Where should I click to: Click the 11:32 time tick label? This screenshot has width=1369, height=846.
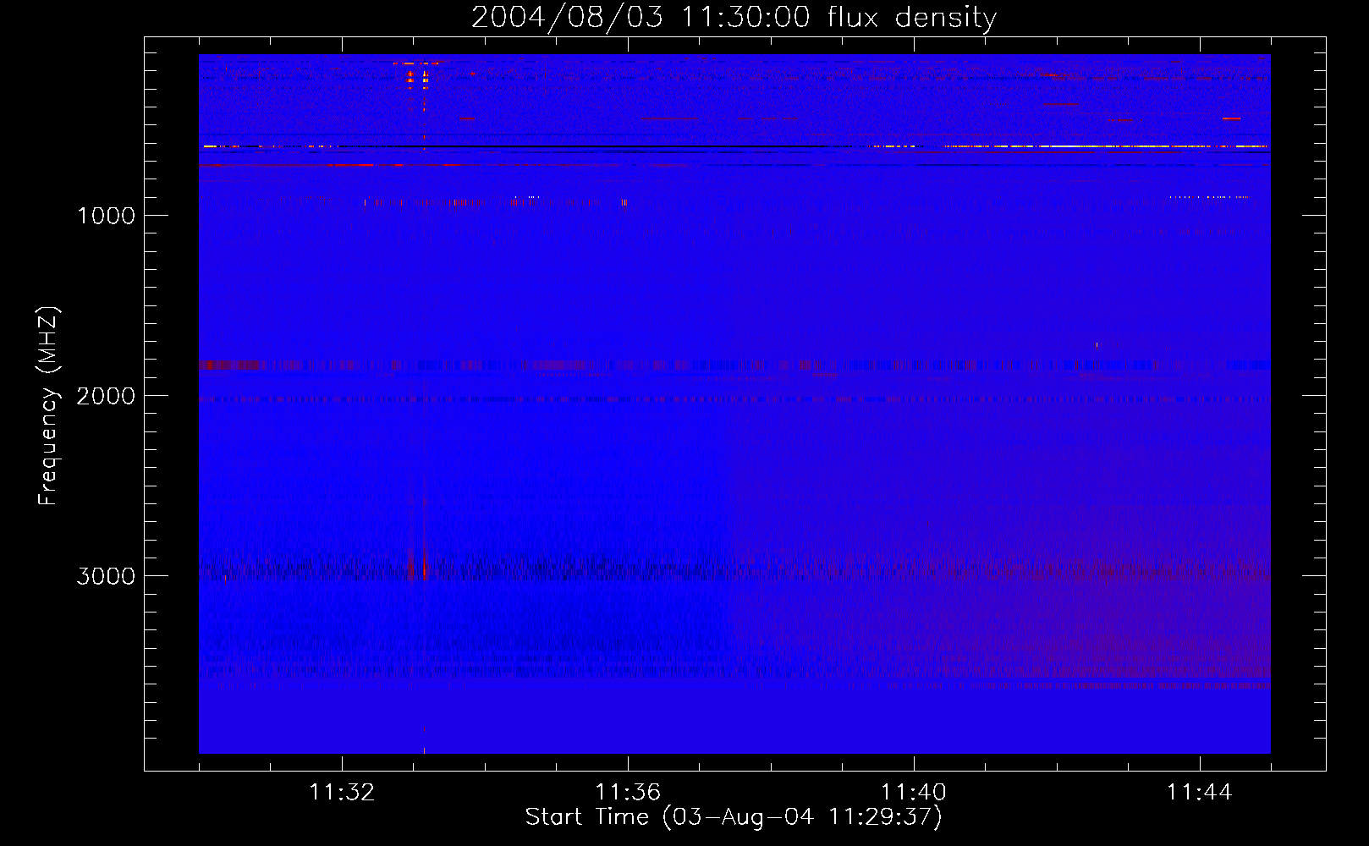point(342,793)
